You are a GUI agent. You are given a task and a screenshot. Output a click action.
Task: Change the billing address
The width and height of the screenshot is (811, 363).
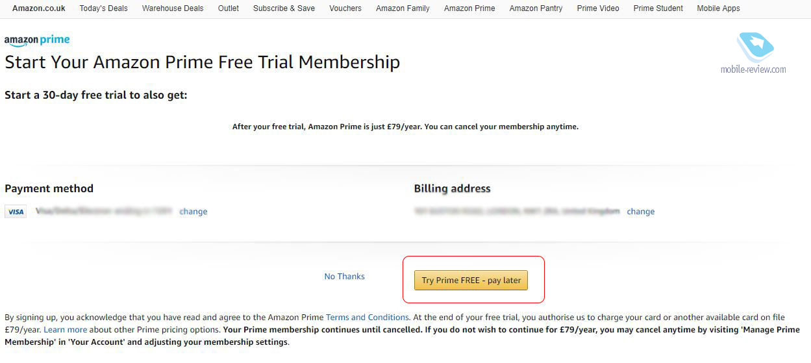pos(641,212)
